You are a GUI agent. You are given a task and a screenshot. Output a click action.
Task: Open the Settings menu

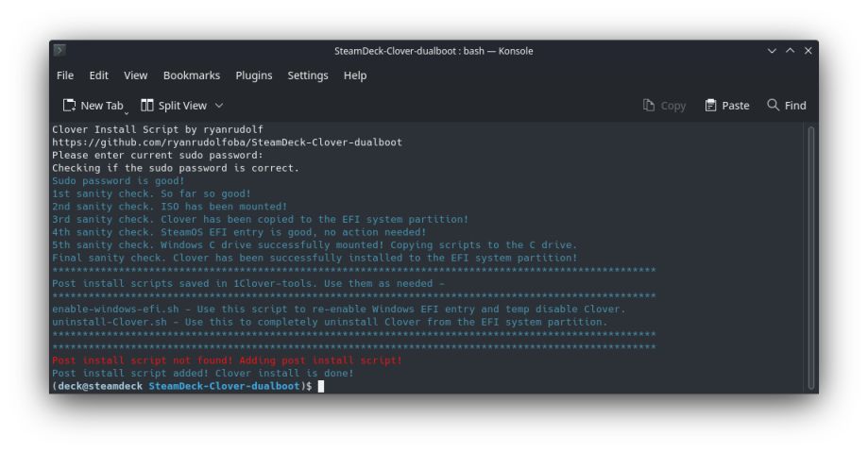point(308,75)
